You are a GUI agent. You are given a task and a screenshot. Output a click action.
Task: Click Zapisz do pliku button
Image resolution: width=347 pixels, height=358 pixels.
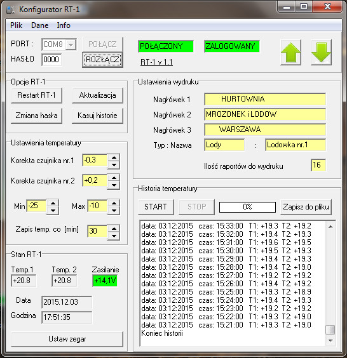(306, 207)
